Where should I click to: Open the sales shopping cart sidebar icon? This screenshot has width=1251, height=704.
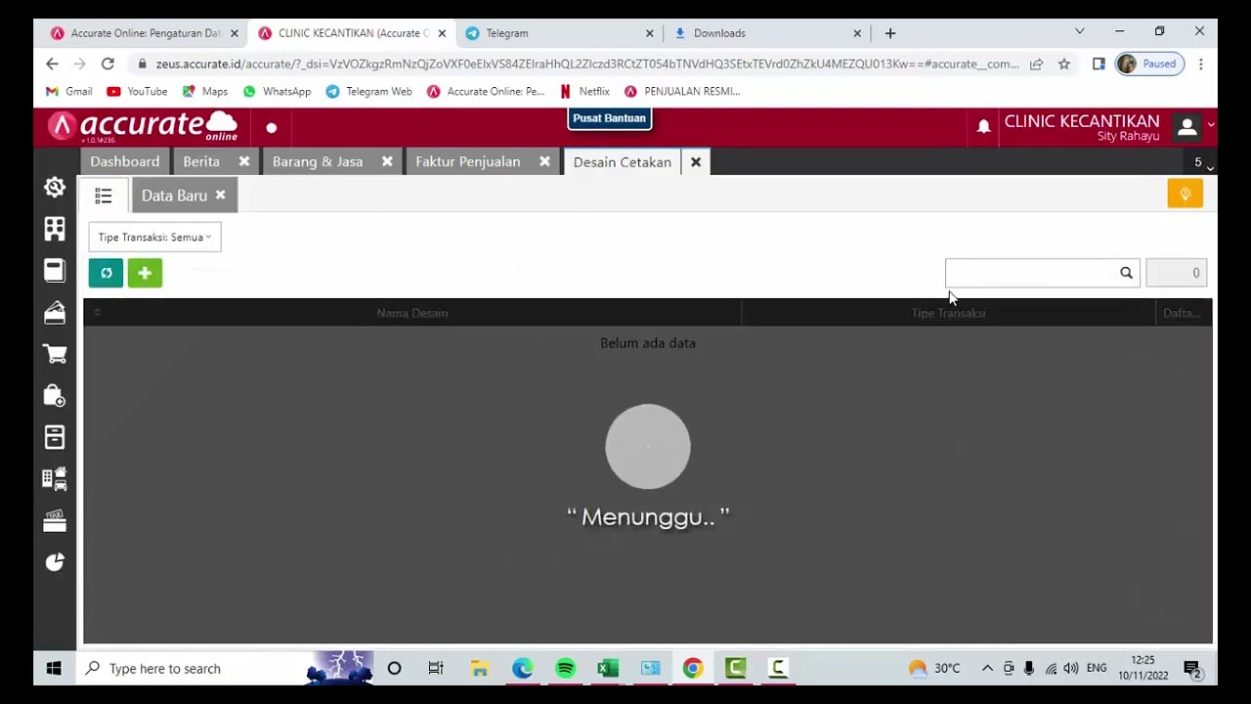coord(55,354)
